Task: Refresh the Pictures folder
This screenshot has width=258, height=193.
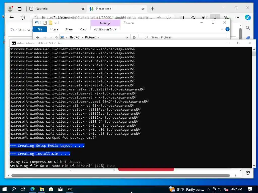Action: (x=134, y=37)
